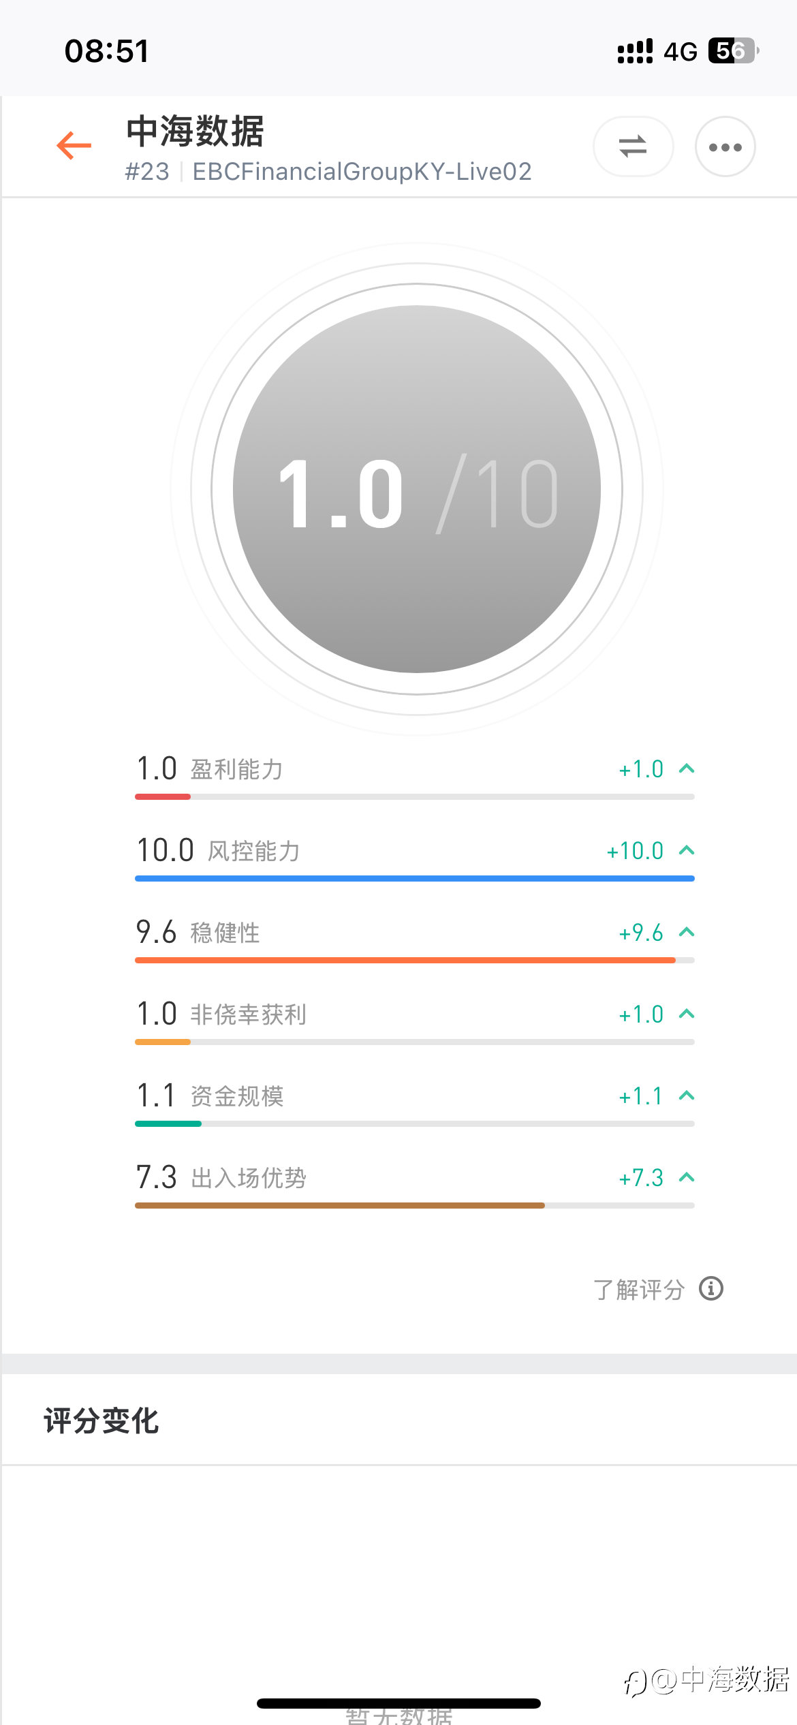Expand the 风控能力 chevron arrow
The width and height of the screenshot is (797, 1725).
(687, 850)
